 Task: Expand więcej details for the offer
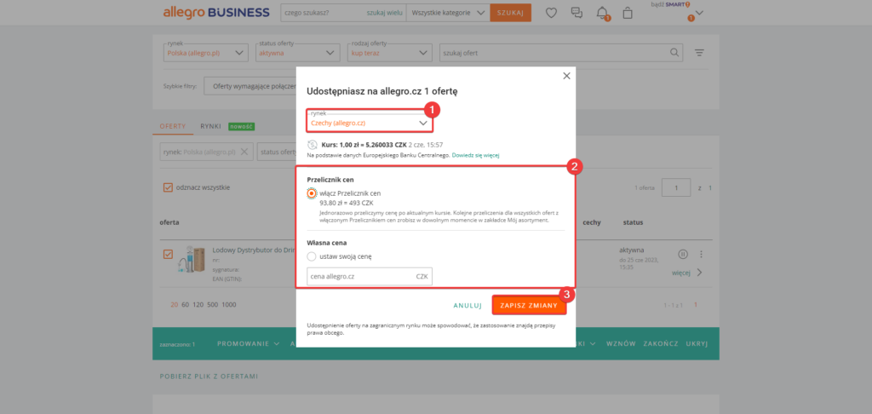[687, 273]
